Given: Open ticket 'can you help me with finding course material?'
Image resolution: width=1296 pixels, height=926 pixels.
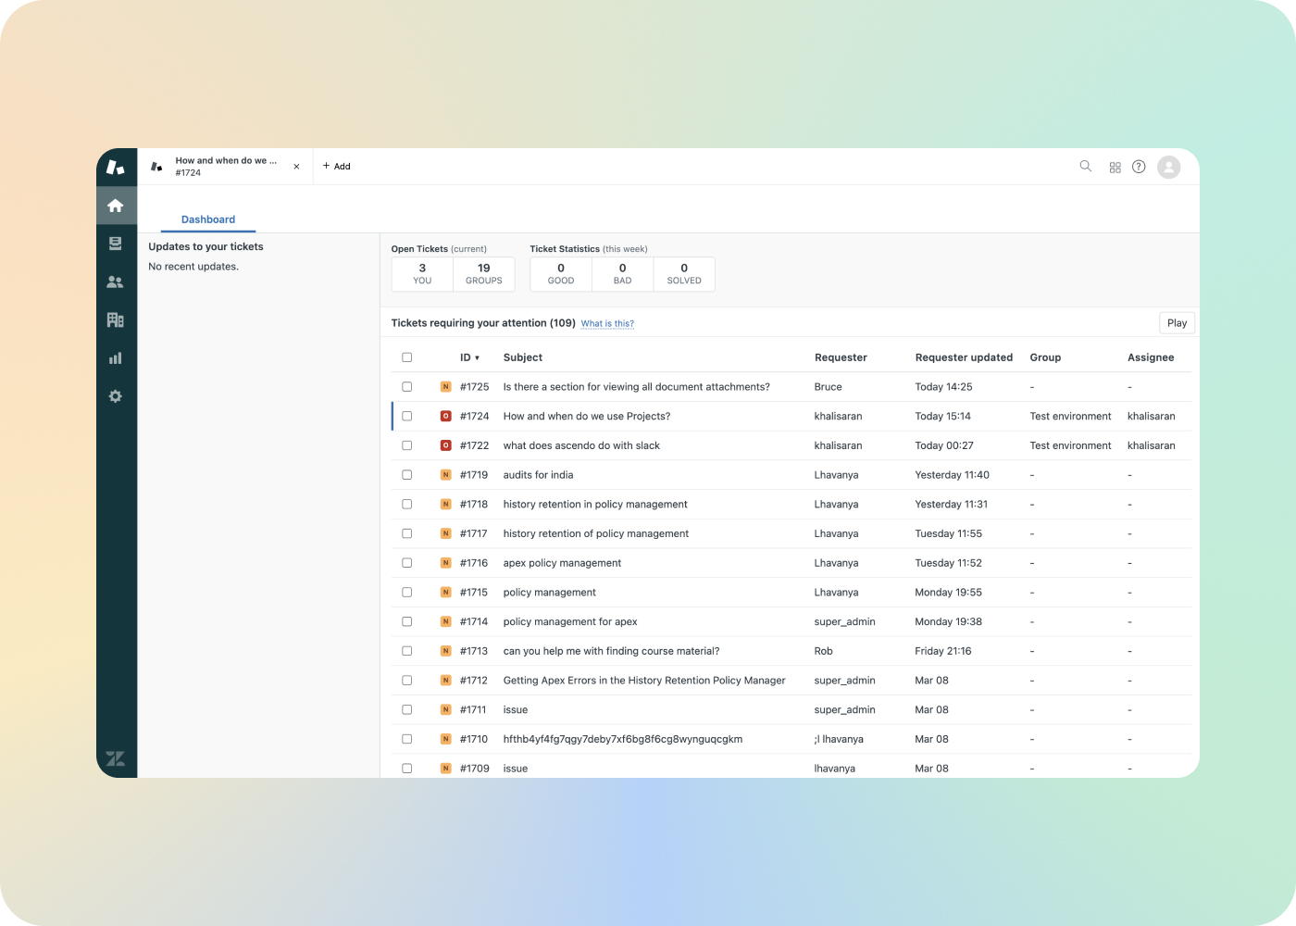Looking at the screenshot, I should 611,651.
